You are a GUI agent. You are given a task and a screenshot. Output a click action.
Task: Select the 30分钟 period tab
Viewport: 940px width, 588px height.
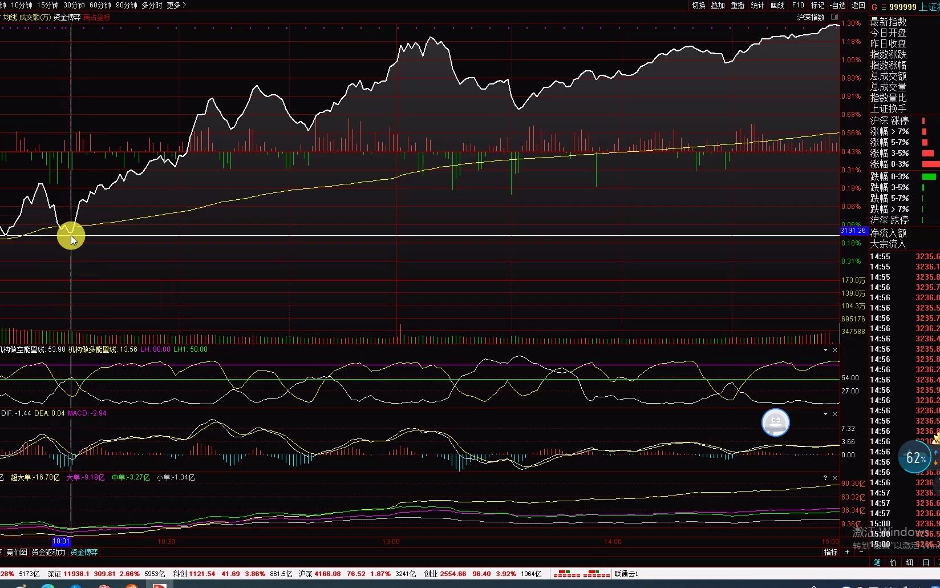74,5
